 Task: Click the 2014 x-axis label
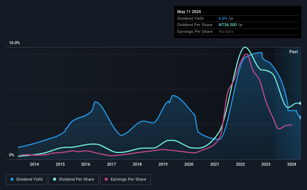(x=34, y=164)
